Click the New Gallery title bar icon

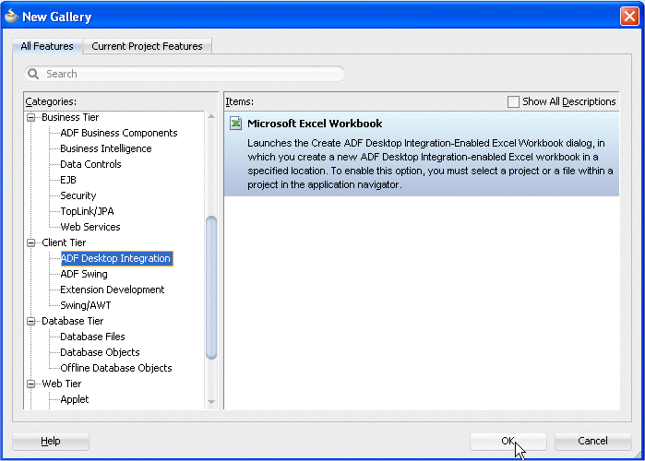(x=11, y=17)
